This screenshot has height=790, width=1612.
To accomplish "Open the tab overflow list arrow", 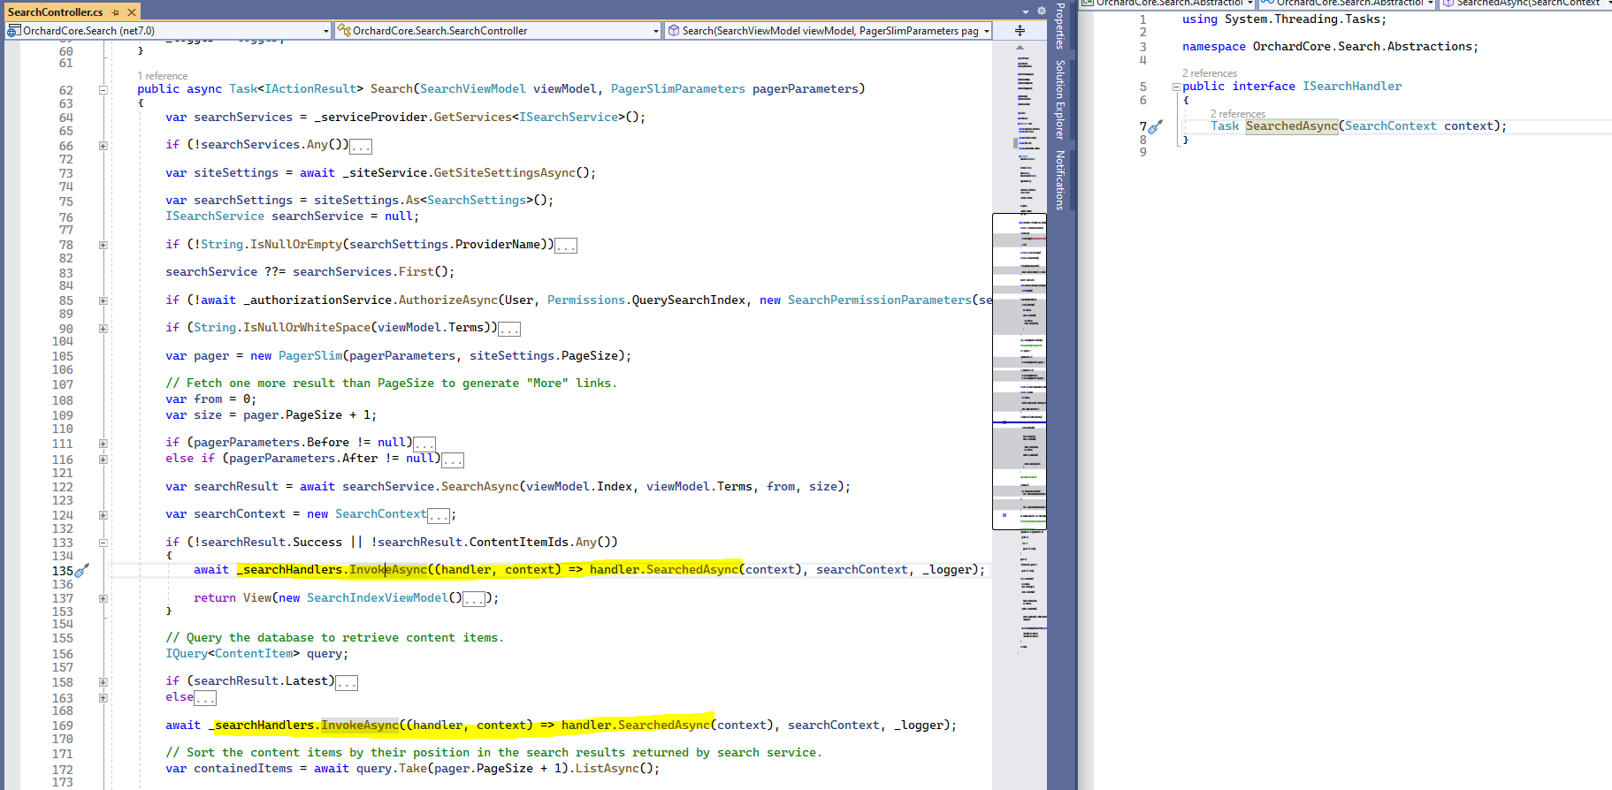I will 1026,11.
